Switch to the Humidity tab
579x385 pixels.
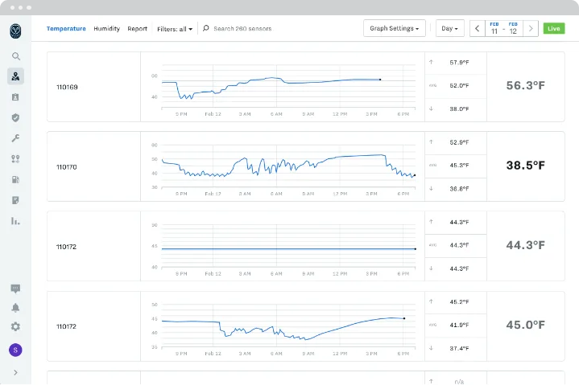click(106, 29)
